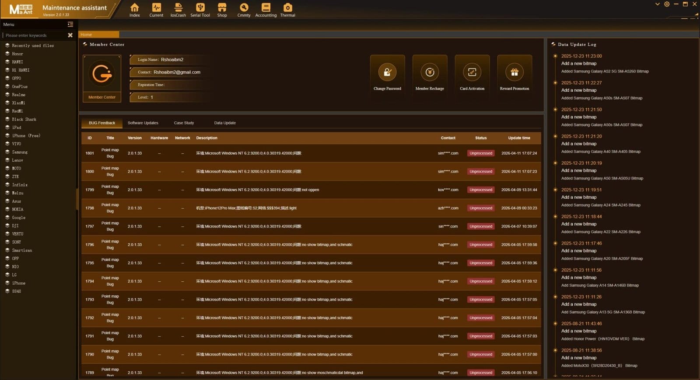Open log entry 2025-12-23 11:21:20
This screenshot has height=380, width=700.
[581, 136]
